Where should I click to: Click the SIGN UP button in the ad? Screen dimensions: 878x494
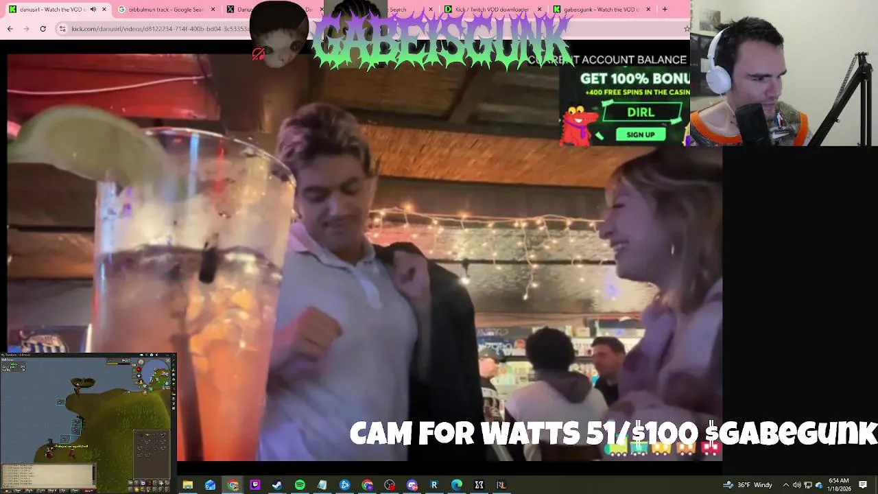[640, 134]
